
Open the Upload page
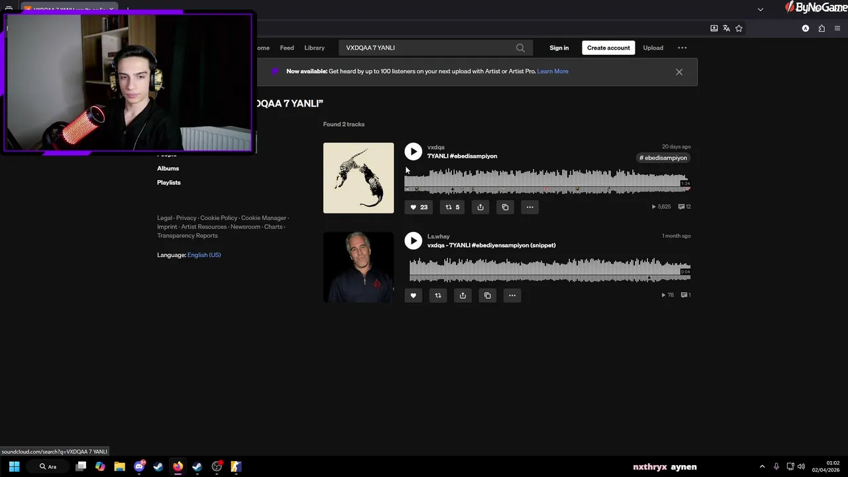tap(653, 48)
